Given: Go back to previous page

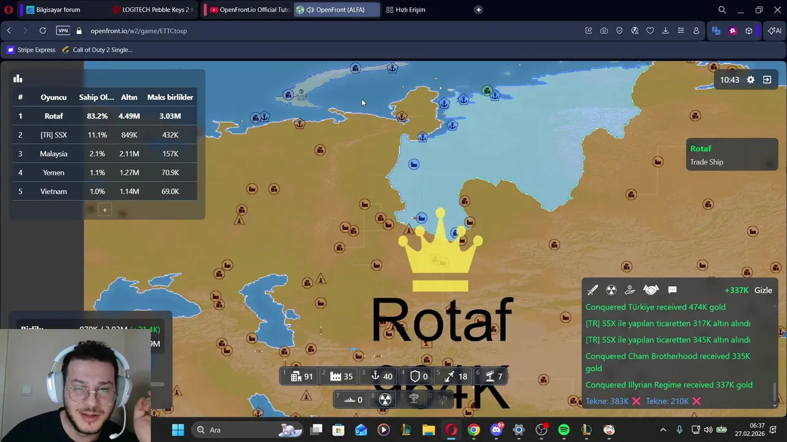Looking at the screenshot, I should point(9,31).
